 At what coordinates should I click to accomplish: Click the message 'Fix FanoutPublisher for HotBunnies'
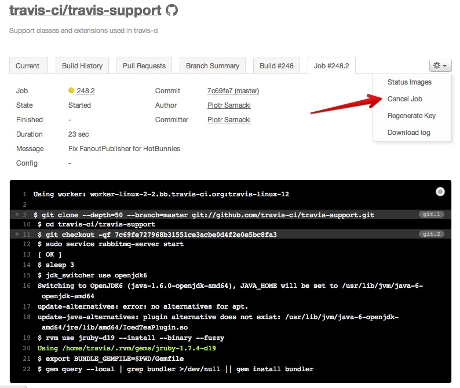pos(124,149)
